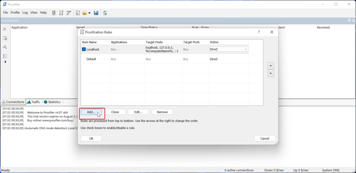Click the Proxification Rules dialog title icon
Image resolution: width=356 pixels, height=173 pixels.
(x=82, y=32)
